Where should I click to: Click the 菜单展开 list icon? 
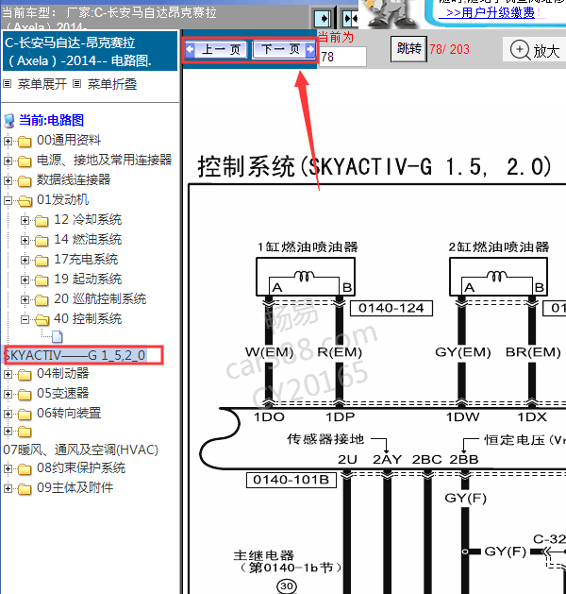(x=8, y=84)
